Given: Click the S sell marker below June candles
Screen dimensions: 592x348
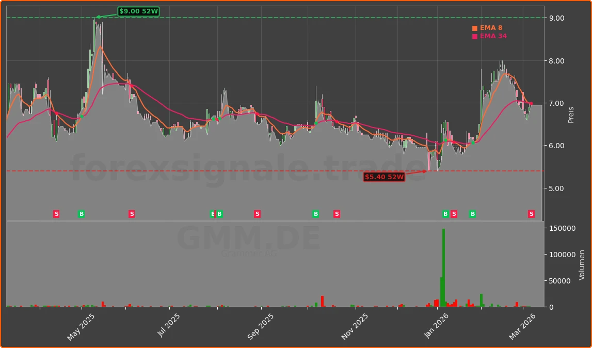Looking at the screenshot, I should click(132, 213).
